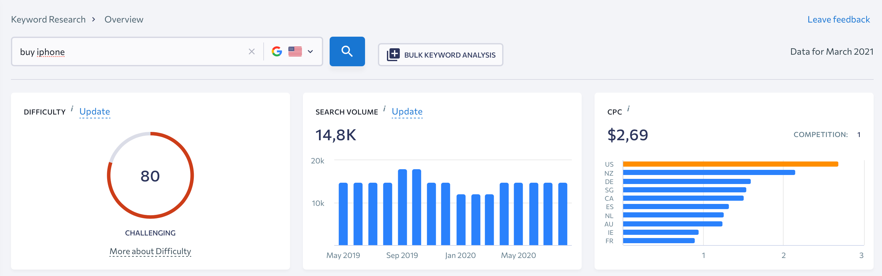This screenshot has height=276, width=882.
Task: Go to Keyword Research breadcrumb
Action: (x=48, y=20)
